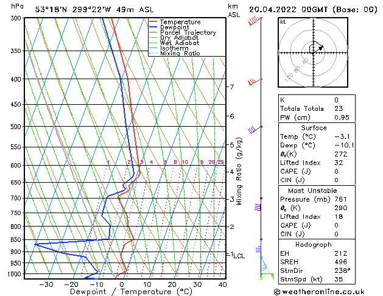Screen dimensions: 383x296
Task: Click the weatheronline.co.uk copyright text
Action: click(319, 292)
